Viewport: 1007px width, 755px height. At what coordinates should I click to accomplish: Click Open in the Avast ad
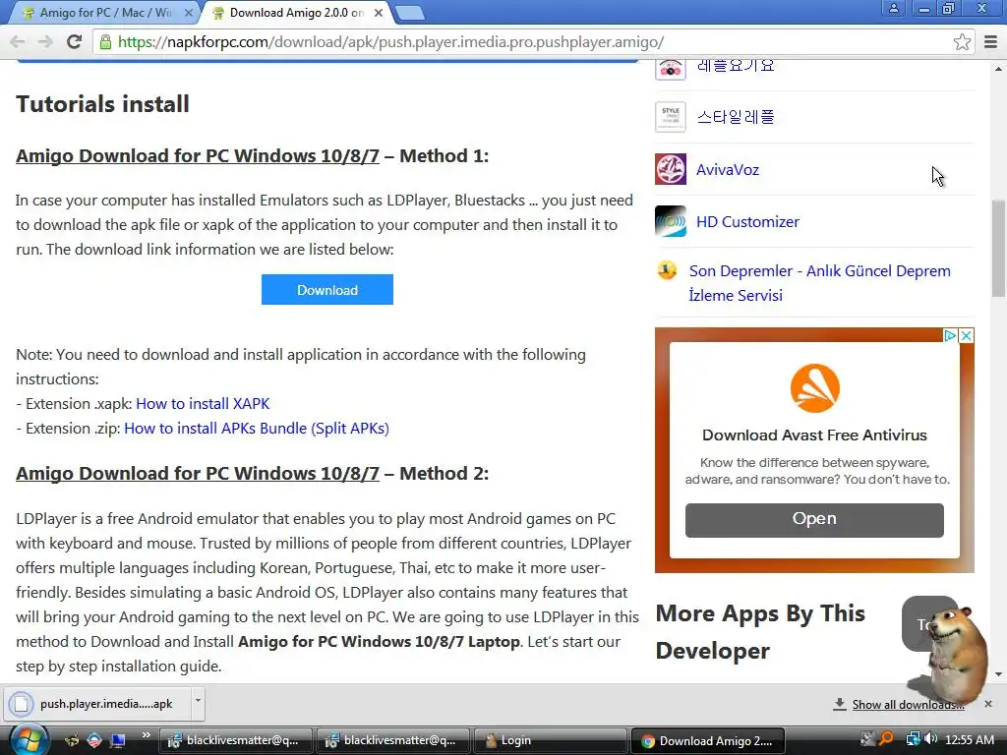coord(814,519)
